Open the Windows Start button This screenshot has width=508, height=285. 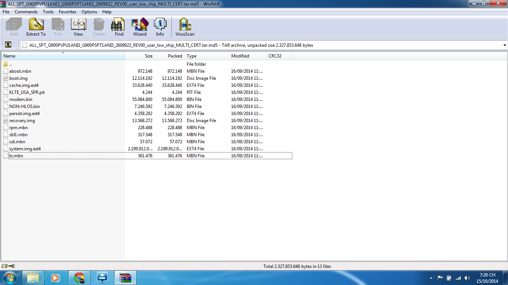(10, 277)
